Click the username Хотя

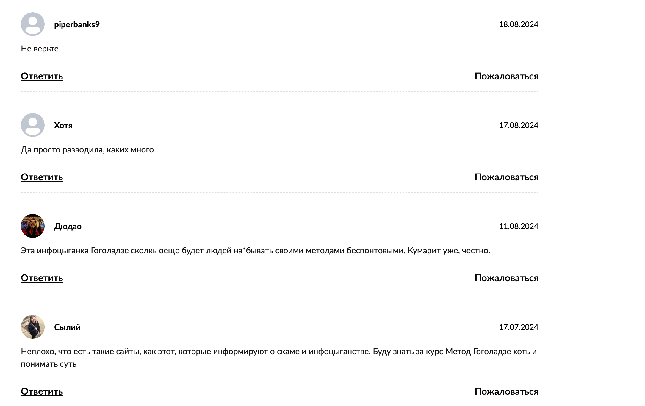63,125
